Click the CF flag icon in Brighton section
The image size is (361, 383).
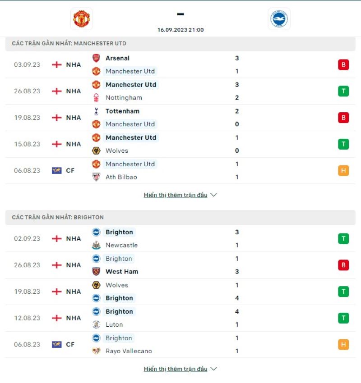58,344
